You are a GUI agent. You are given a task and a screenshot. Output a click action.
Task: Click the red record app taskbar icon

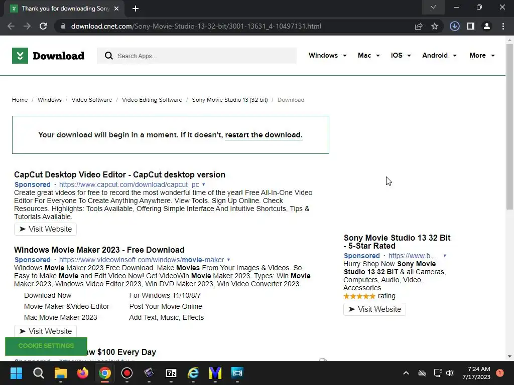coord(127,373)
